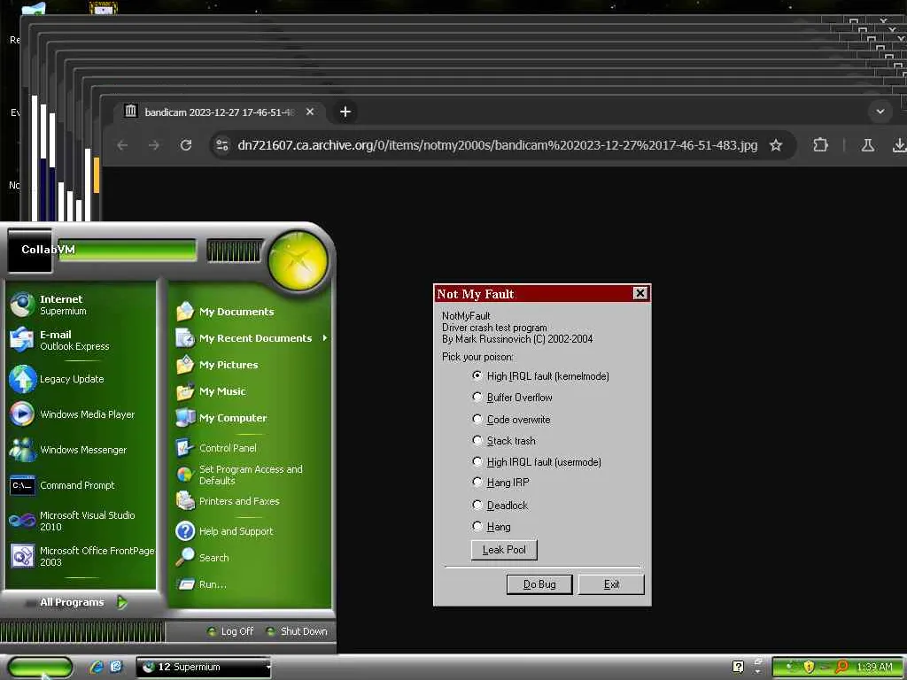Open browser downloads icon
907x680 pixels.
899,145
